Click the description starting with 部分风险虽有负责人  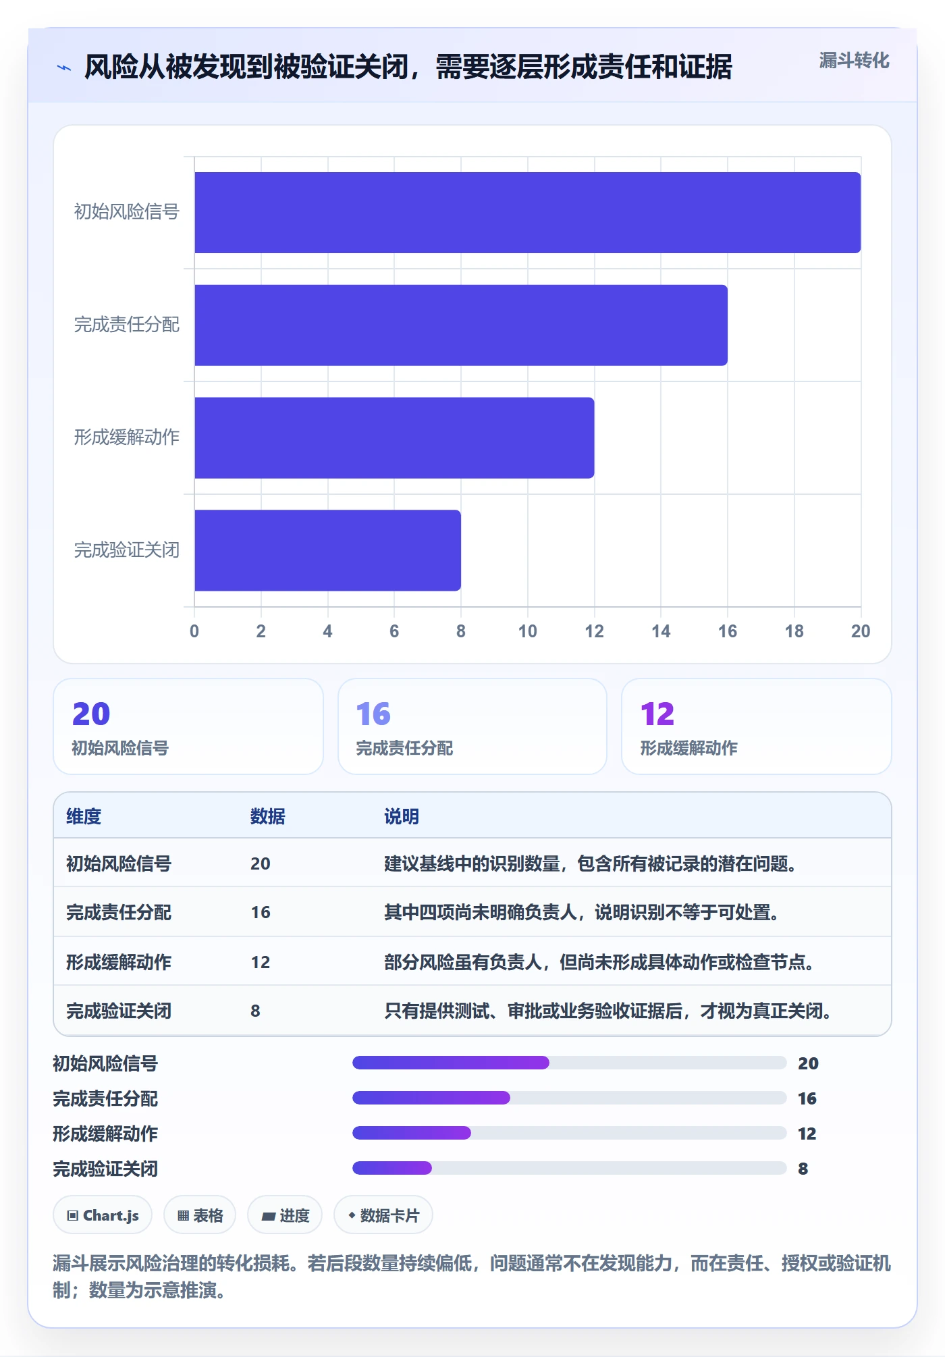coord(599,962)
